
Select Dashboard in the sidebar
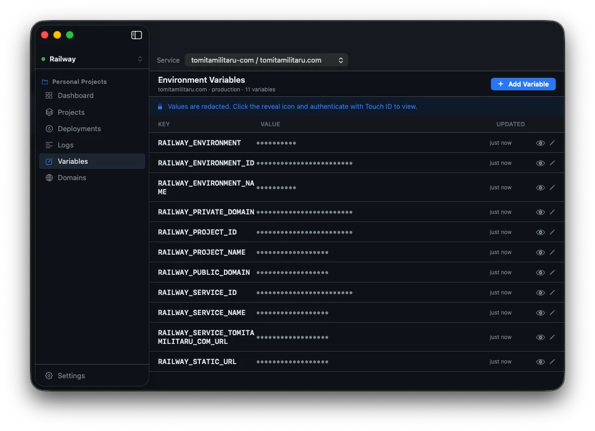[76, 96]
